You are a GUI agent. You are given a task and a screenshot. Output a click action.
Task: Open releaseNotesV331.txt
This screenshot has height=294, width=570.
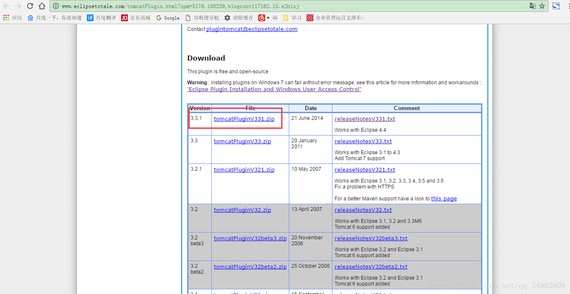coord(365,119)
